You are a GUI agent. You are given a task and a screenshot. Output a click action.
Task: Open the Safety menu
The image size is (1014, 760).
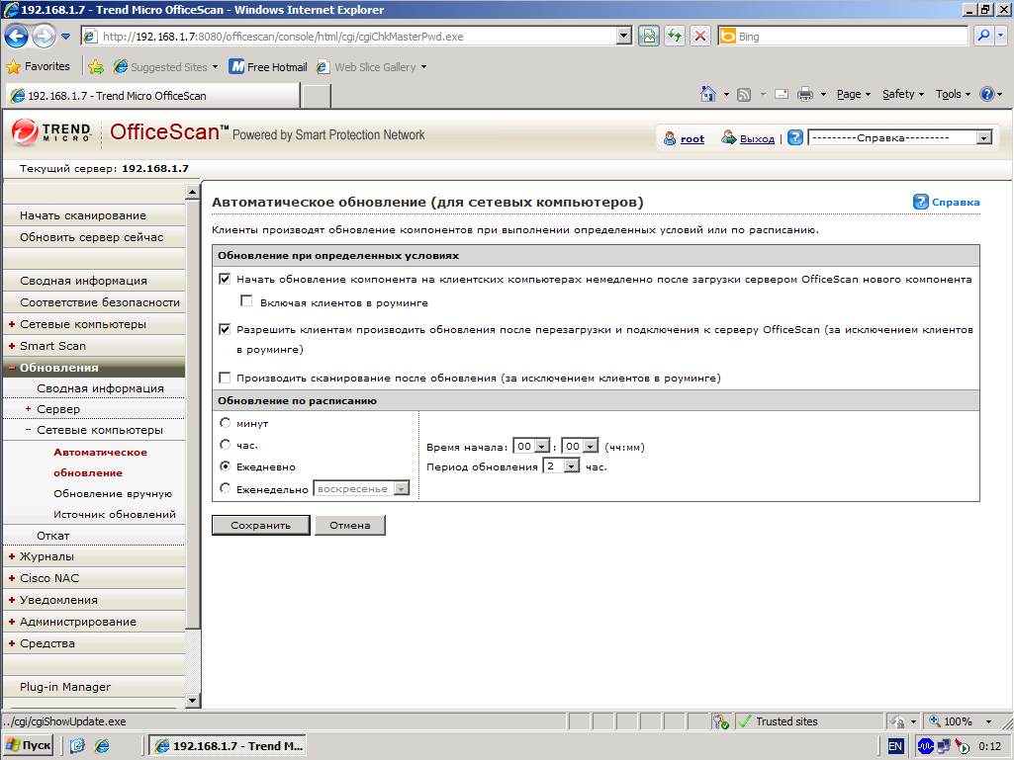(x=903, y=94)
